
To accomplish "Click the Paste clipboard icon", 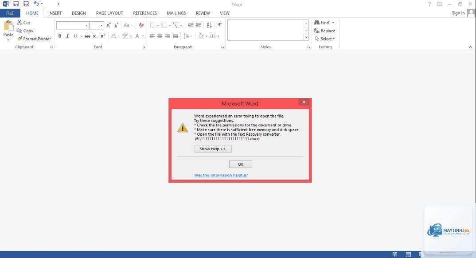I will [x=8, y=26].
